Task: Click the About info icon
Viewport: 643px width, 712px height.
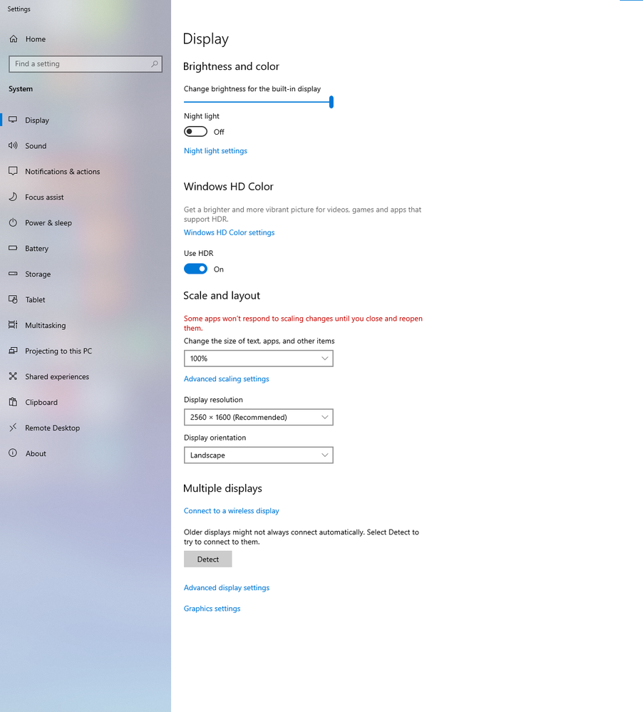Action: pyautogui.click(x=13, y=453)
